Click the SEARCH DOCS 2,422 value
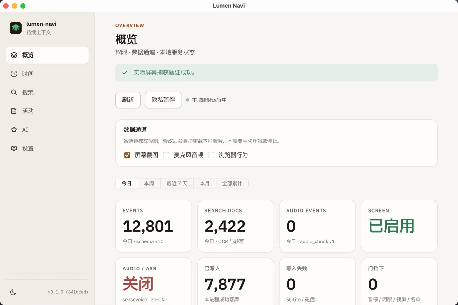The height and width of the screenshot is (305, 458). pyautogui.click(x=225, y=226)
